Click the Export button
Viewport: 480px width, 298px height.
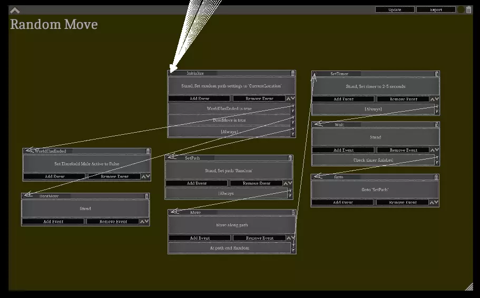click(x=436, y=10)
